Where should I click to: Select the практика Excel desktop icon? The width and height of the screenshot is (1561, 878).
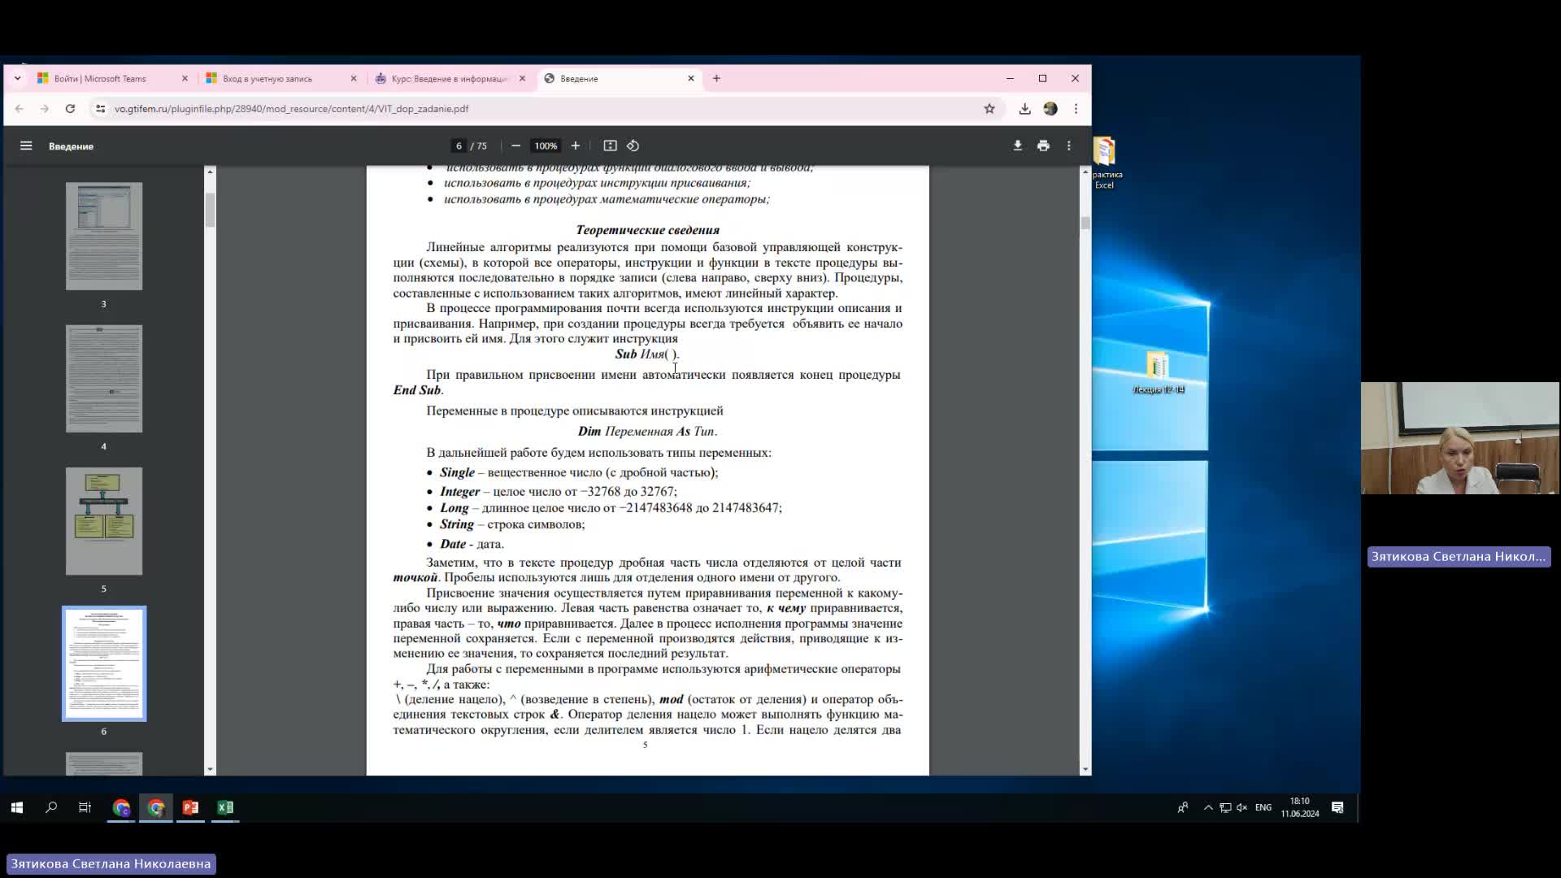click(1105, 163)
